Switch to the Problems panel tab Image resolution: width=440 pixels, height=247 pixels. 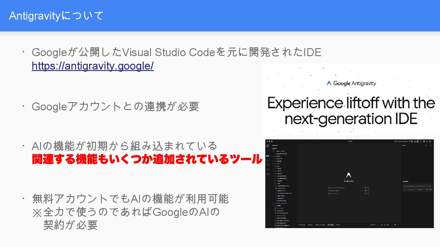click(302, 225)
